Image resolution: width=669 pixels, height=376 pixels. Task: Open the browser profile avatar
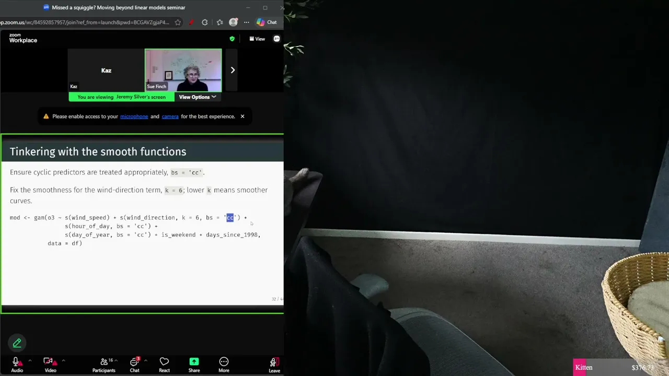tap(233, 22)
